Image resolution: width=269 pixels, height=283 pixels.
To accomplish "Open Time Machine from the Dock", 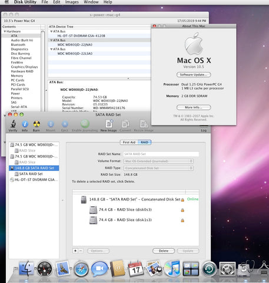I will 209,269.
